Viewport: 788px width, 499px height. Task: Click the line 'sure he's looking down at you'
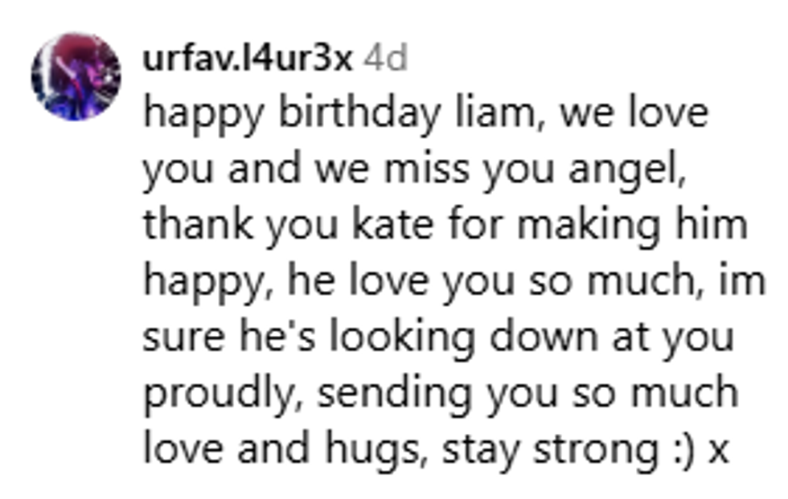(x=438, y=337)
